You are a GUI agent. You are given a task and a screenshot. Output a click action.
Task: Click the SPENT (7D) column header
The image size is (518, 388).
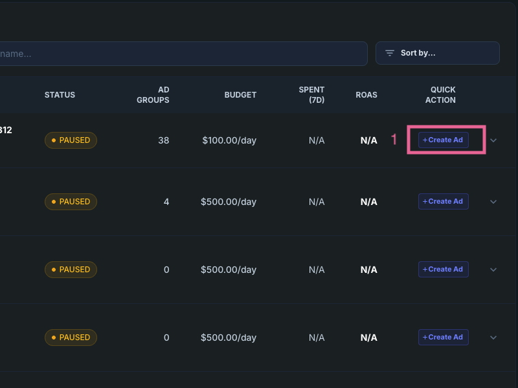pos(311,94)
